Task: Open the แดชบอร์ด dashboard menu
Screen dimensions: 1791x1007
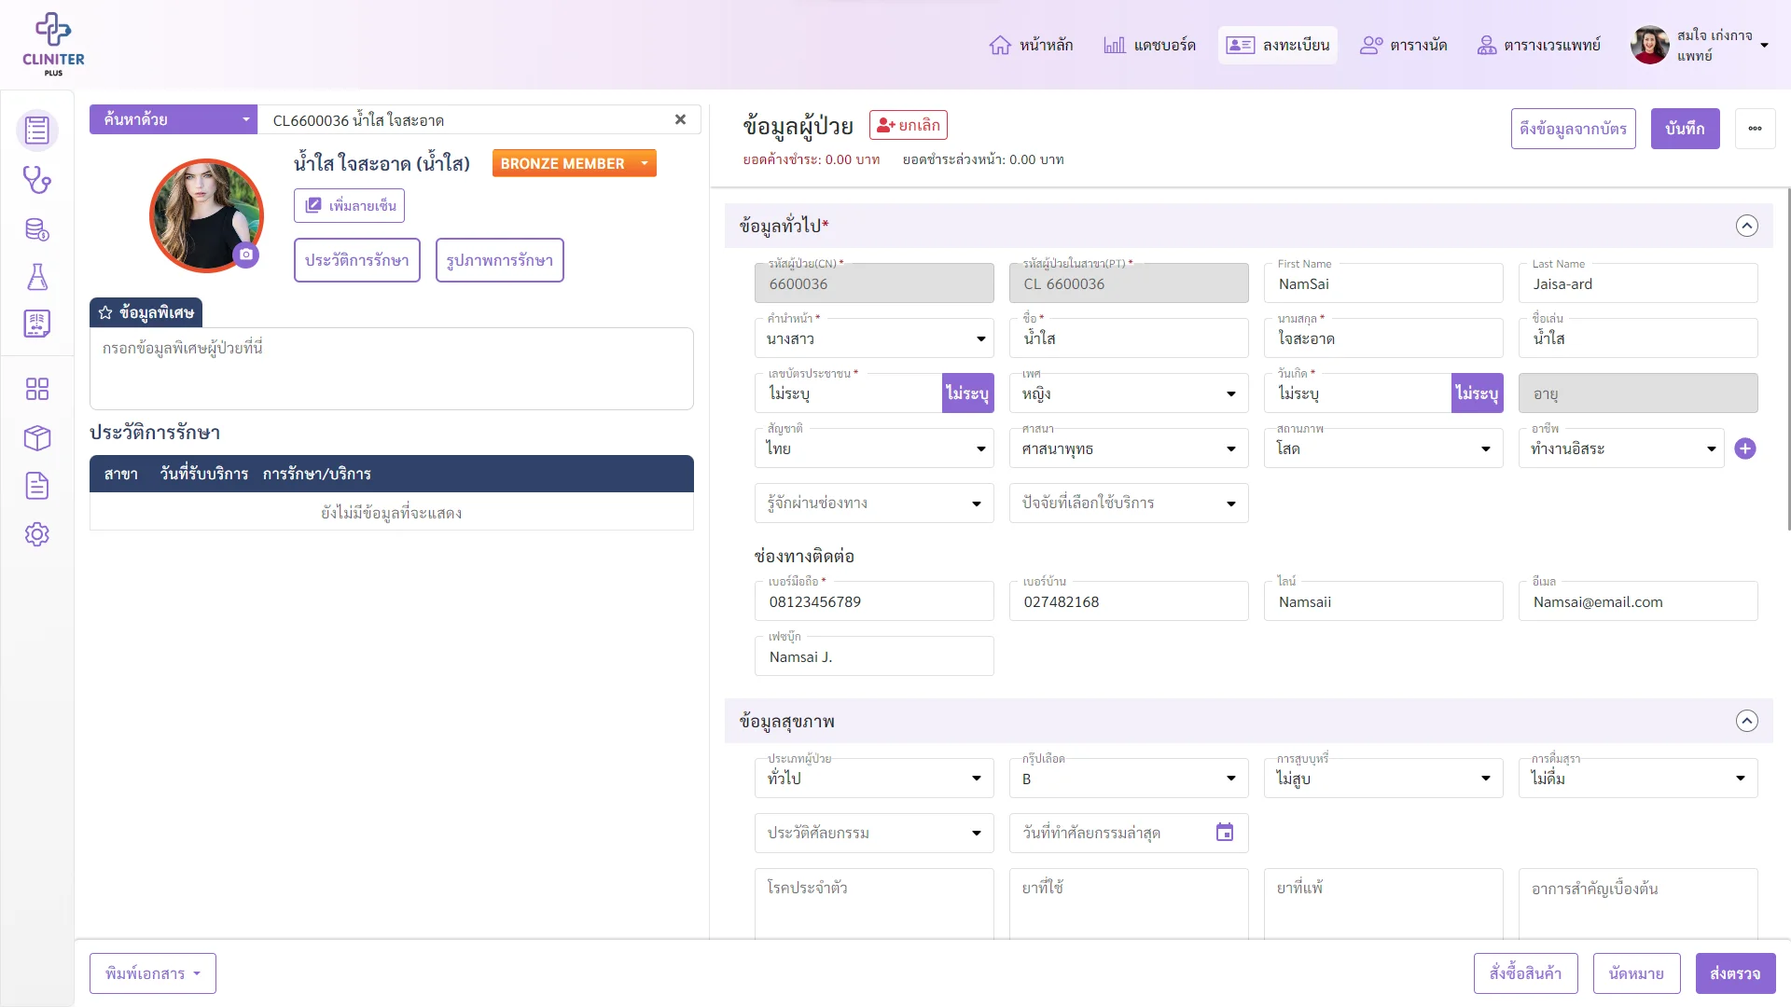Action: pyautogui.click(x=1149, y=45)
